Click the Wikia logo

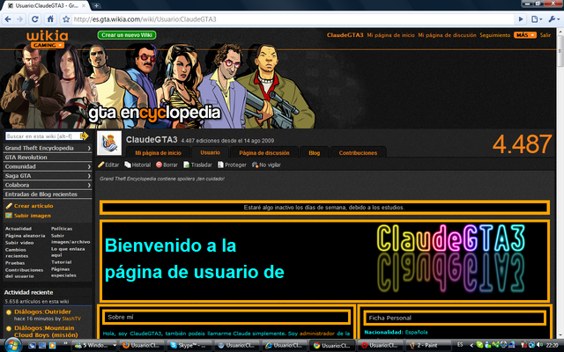click(x=47, y=35)
